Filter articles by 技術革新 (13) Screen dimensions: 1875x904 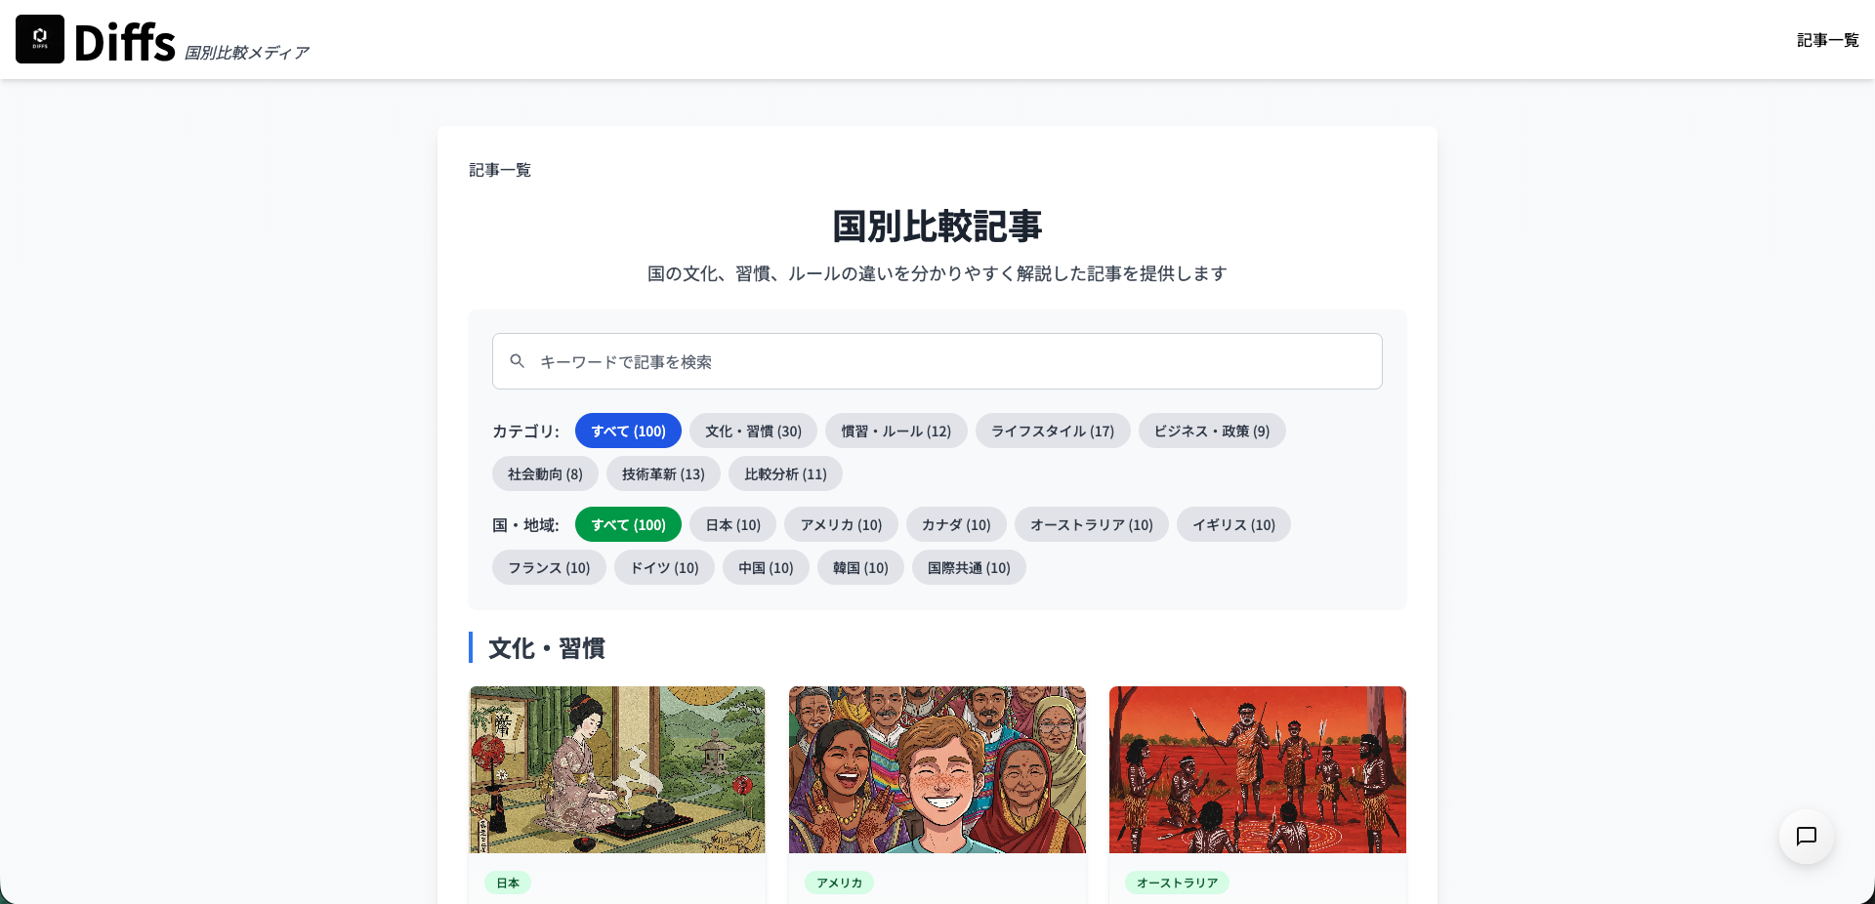tap(663, 473)
